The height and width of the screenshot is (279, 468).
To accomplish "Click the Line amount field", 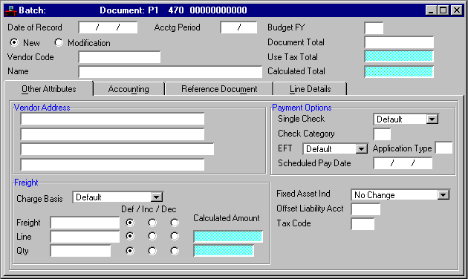I will 85,237.
